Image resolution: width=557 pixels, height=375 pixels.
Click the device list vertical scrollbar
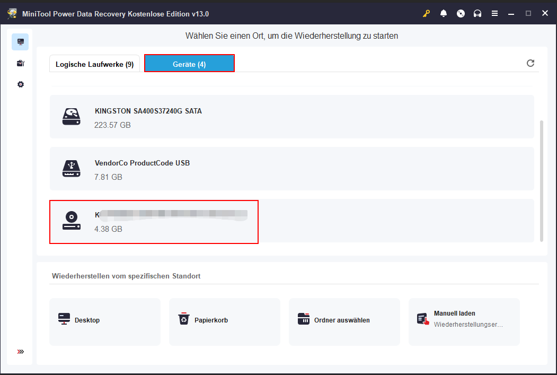point(542,181)
